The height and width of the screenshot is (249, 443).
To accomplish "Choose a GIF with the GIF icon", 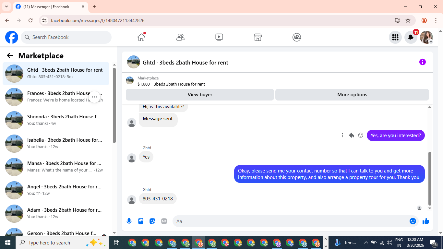I will [164, 221].
